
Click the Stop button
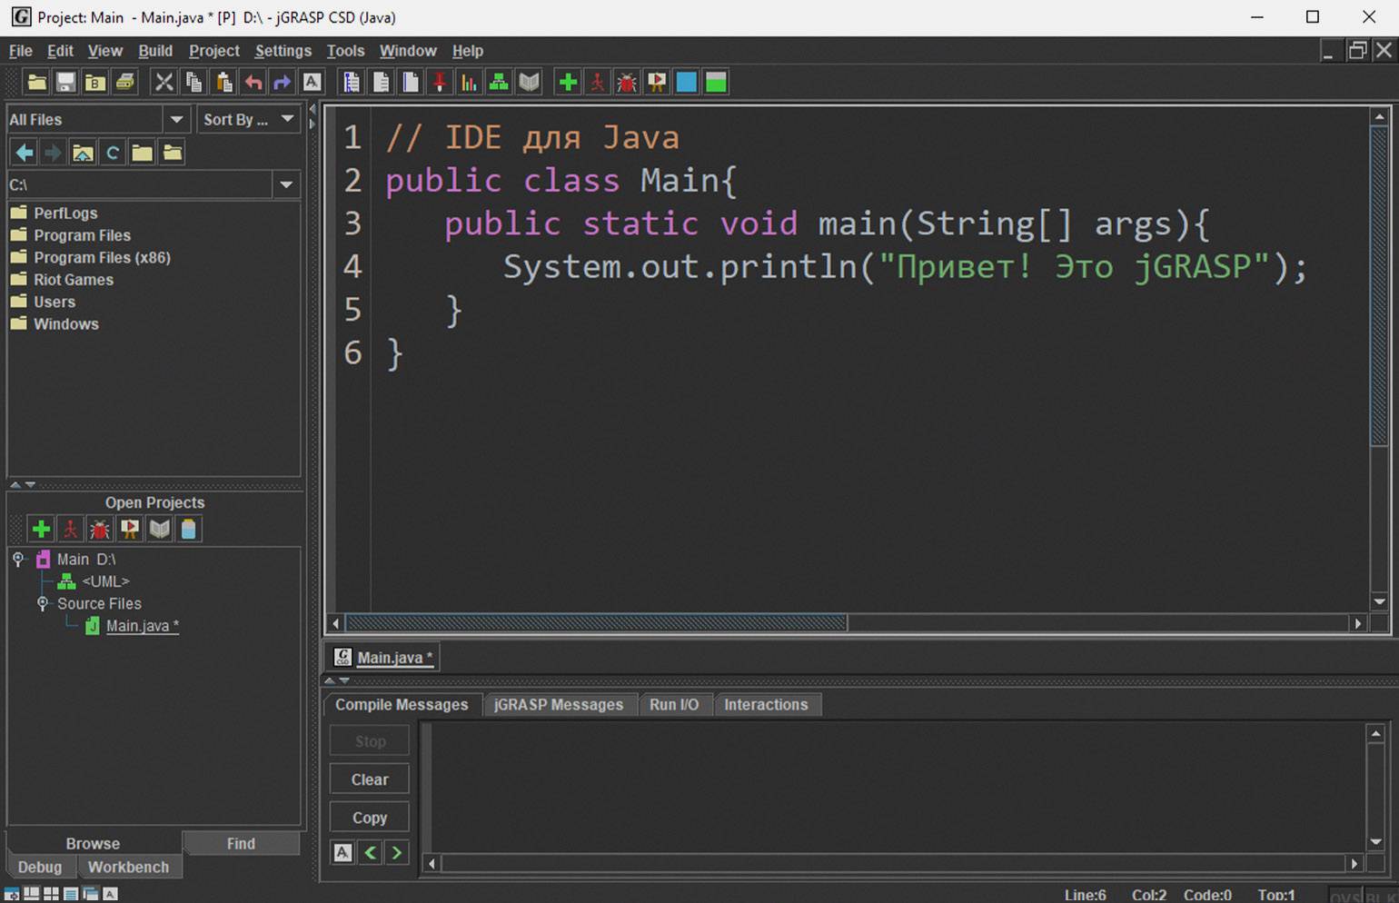(370, 741)
